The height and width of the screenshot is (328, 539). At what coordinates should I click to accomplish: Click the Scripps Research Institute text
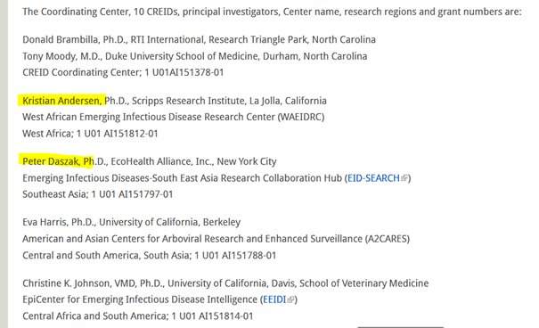point(189,101)
